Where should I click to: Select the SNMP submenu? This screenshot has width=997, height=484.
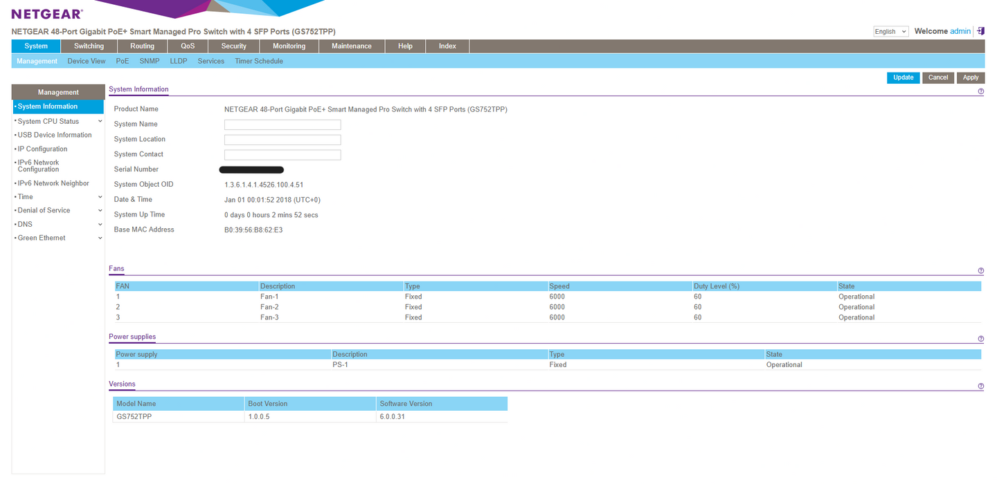click(x=150, y=61)
